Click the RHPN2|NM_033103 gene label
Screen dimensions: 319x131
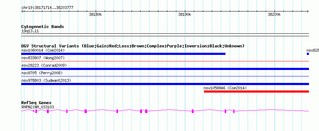38,107
